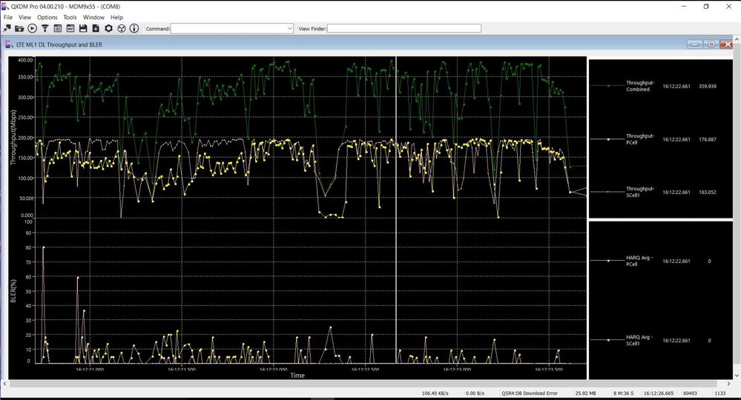Click the save floppy disk icon
Viewport: 741px width, 400px height.
pos(83,29)
